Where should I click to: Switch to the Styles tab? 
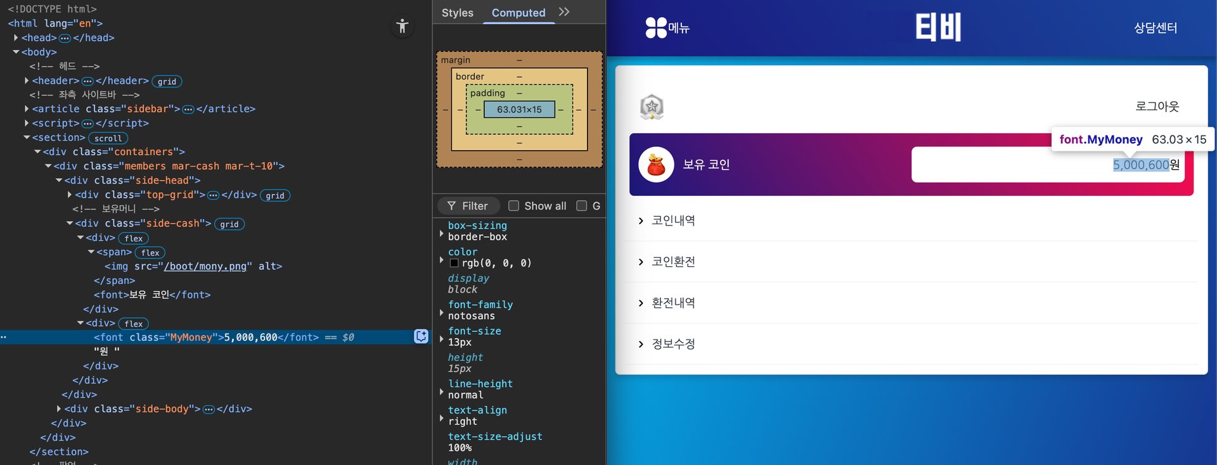457,13
